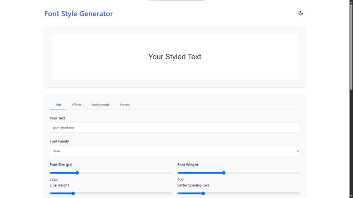Click the vertical scrollbar thumb
This screenshot has height=198, width=353.
click(351, 45)
